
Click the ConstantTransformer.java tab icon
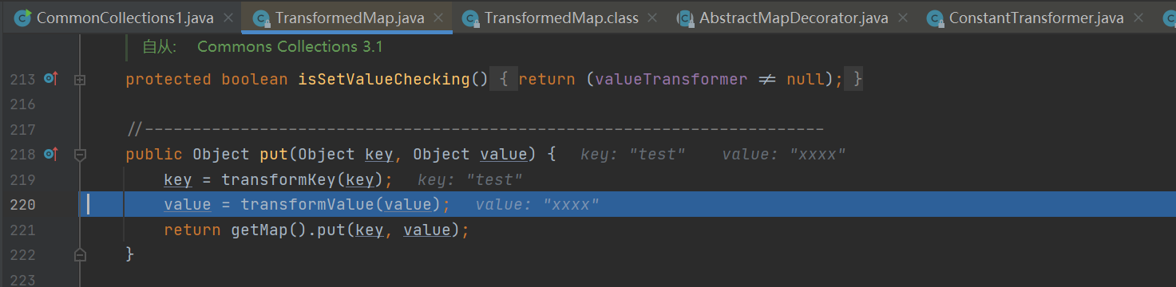[936, 17]
